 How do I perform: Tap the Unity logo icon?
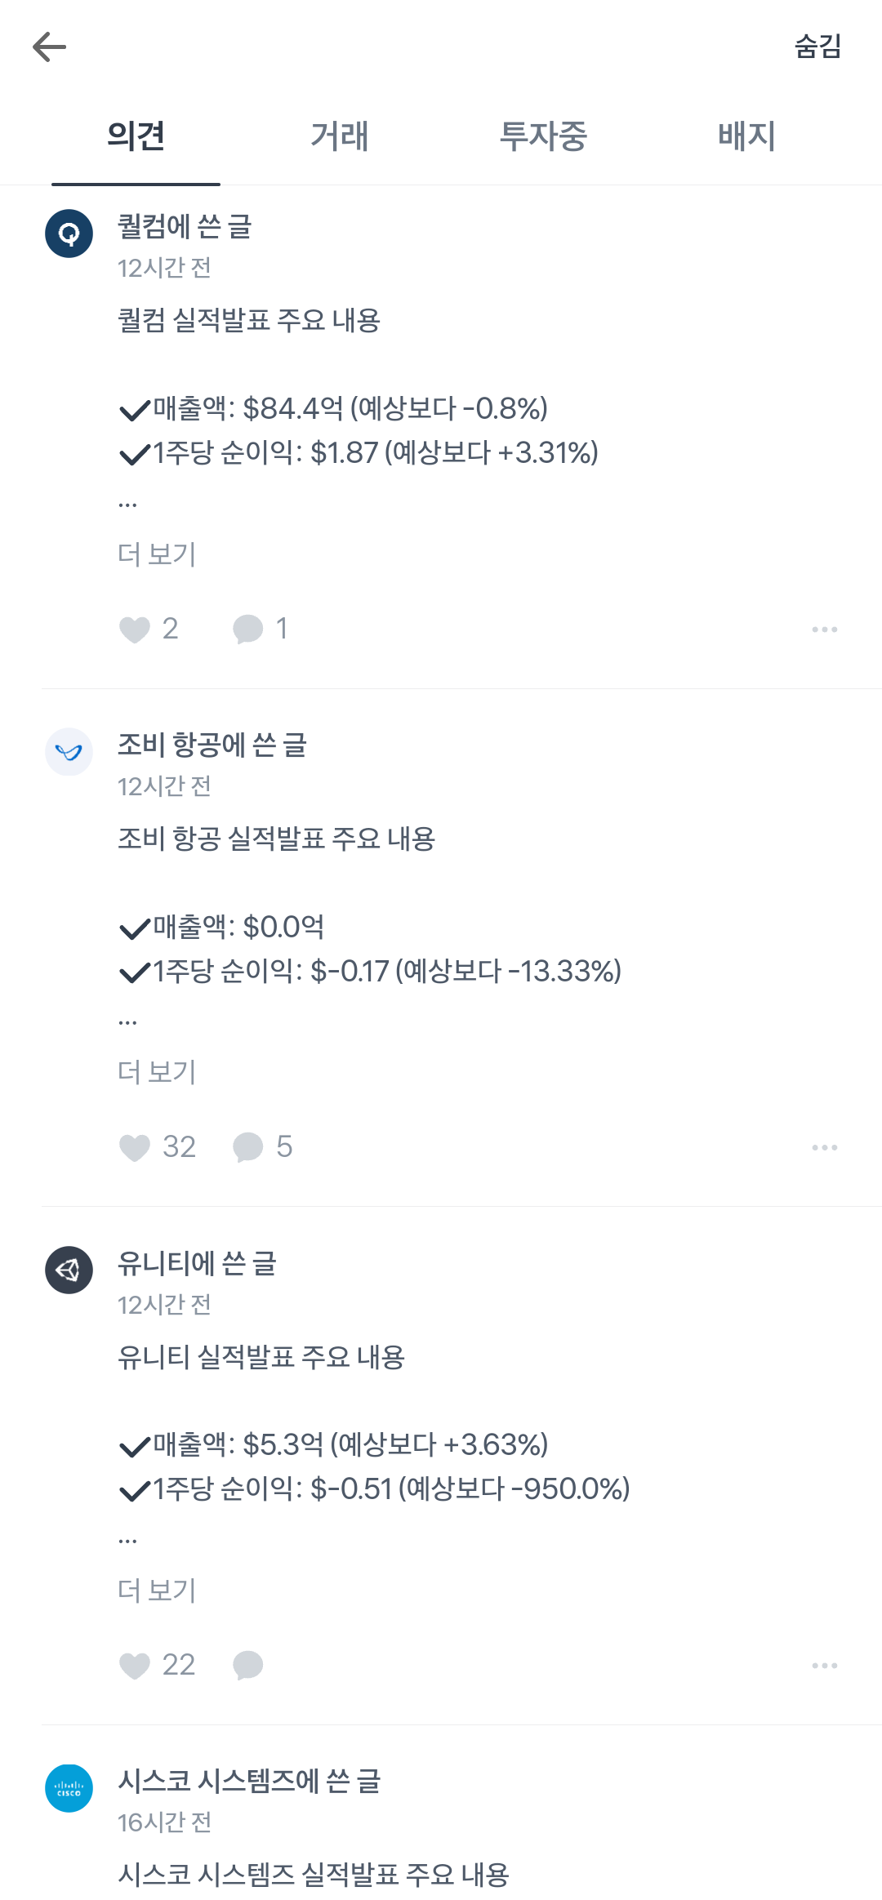69,1270
